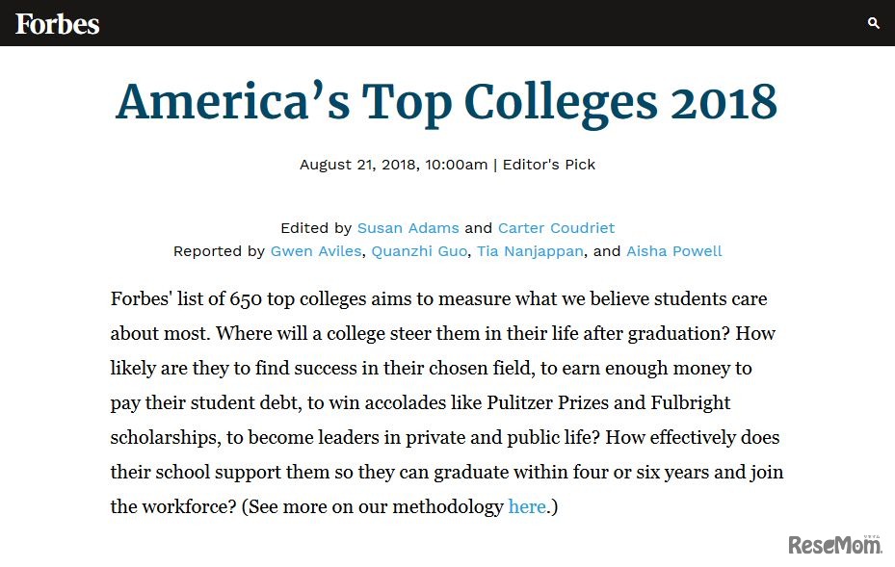Click the "Reported by" byline text
This screenshot has height=567, width=895.
(219, 251)
